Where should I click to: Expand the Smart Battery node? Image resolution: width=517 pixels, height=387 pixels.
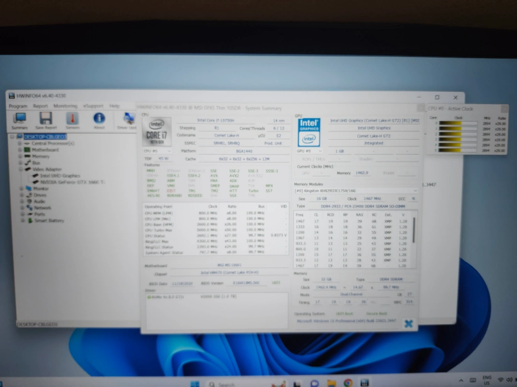click(23, 220)
